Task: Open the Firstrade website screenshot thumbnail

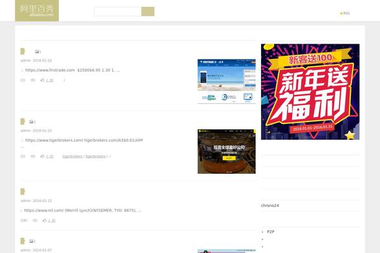Action: coord(227,81)
